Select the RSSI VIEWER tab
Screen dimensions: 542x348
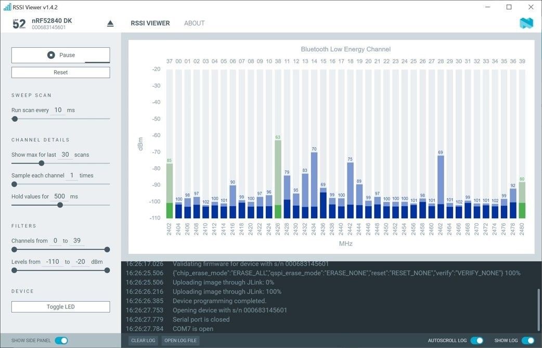(x=150, y=23)
